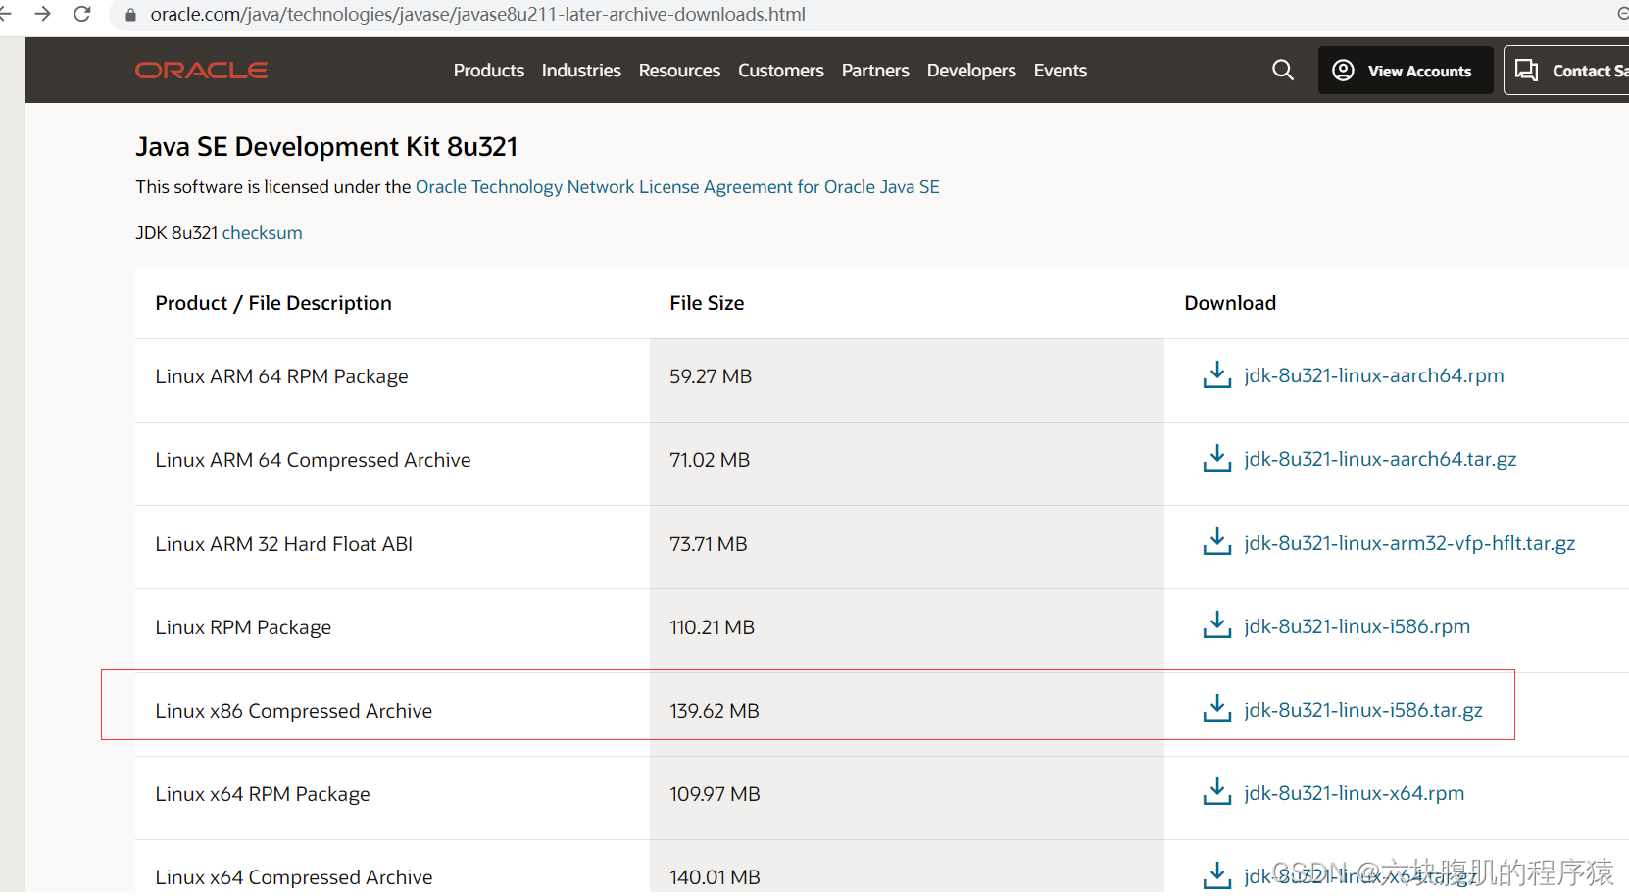Click the Download column header
Screen dimensions: 1629x896
coord(1230,303)
